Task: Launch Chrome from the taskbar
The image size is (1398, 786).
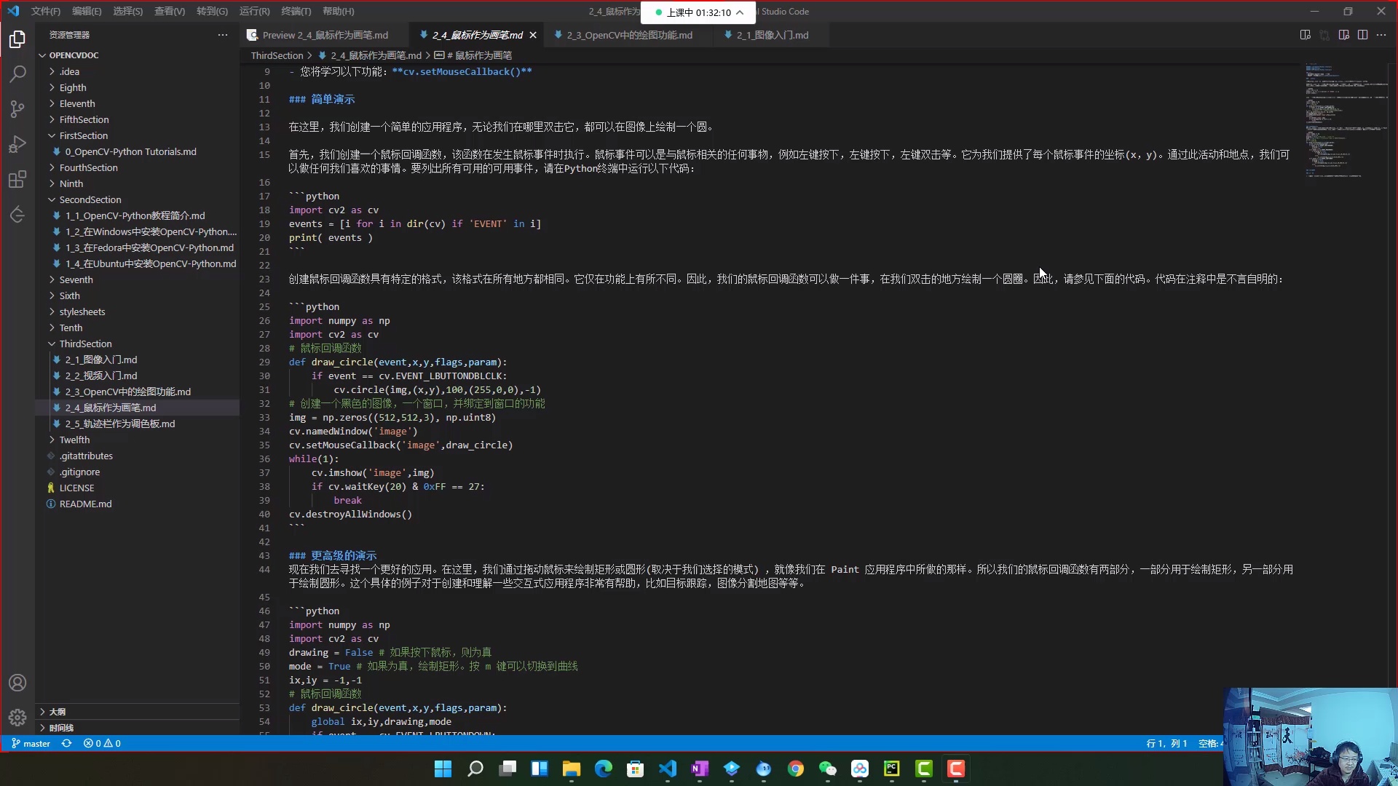Action: pyautogui.click(x=796, y=769)
